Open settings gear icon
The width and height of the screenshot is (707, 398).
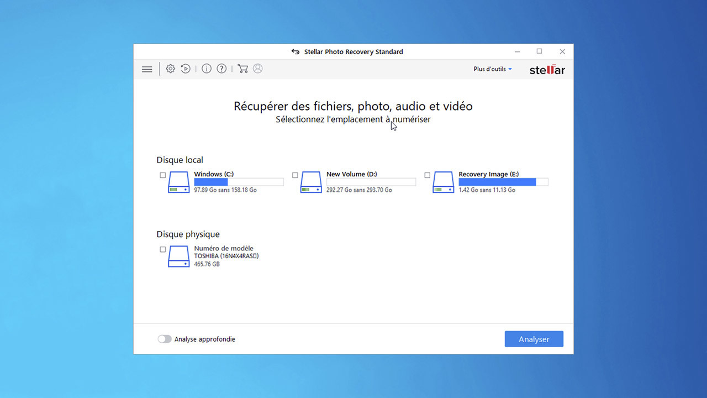point(171,69)
